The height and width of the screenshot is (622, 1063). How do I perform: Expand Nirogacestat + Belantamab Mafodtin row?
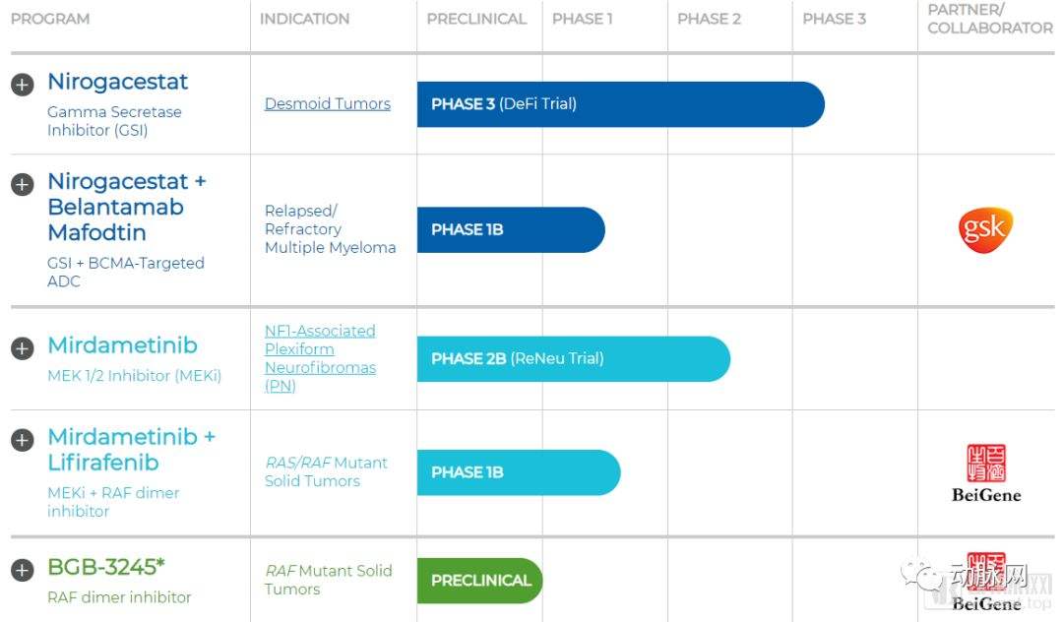(x=22, y=184)
